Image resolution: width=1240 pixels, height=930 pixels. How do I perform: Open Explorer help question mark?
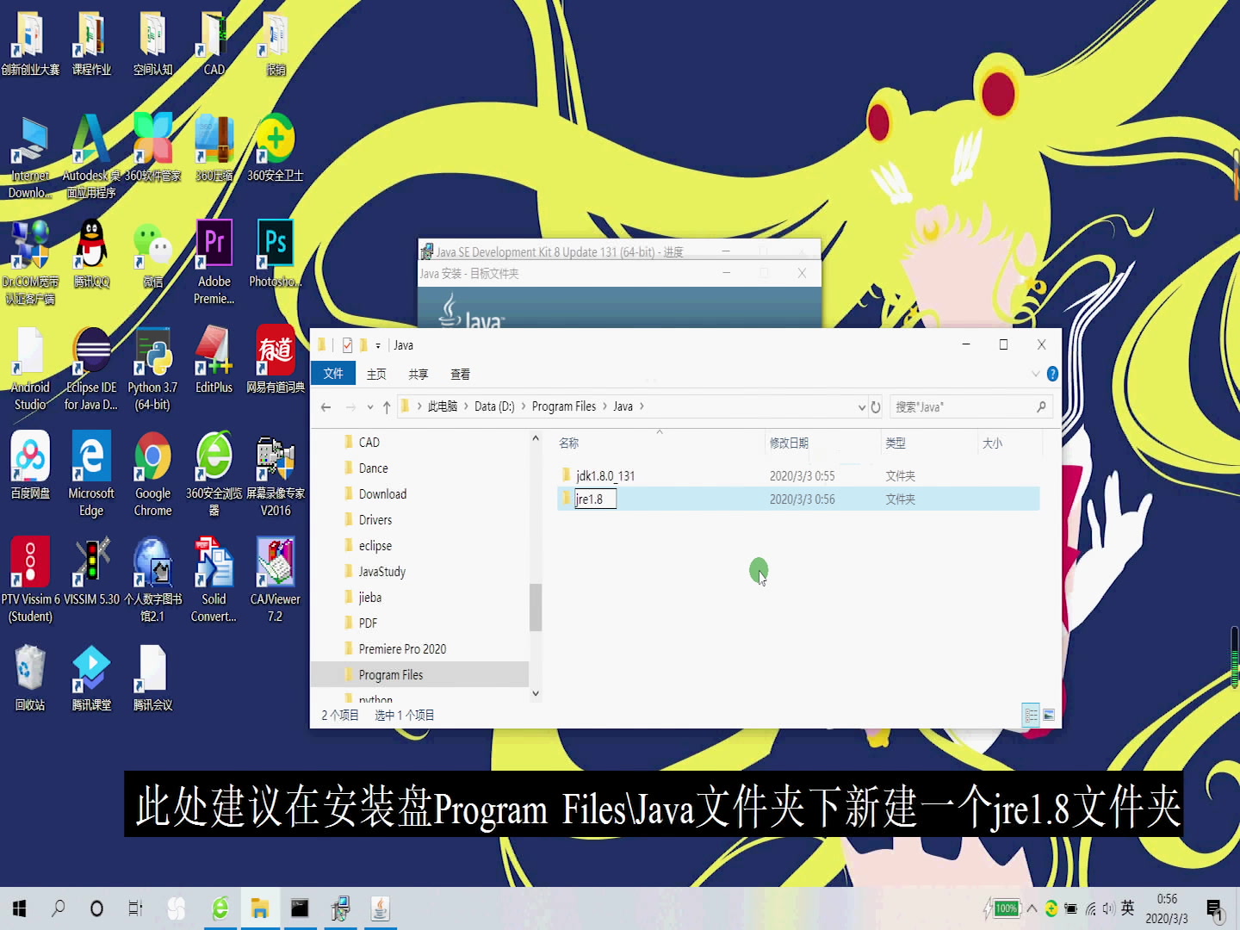tap(1052, 374)
